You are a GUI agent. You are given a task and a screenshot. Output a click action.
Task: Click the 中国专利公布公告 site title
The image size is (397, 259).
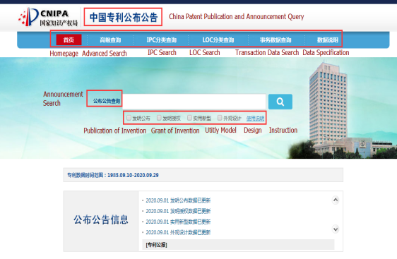point(124,17)
